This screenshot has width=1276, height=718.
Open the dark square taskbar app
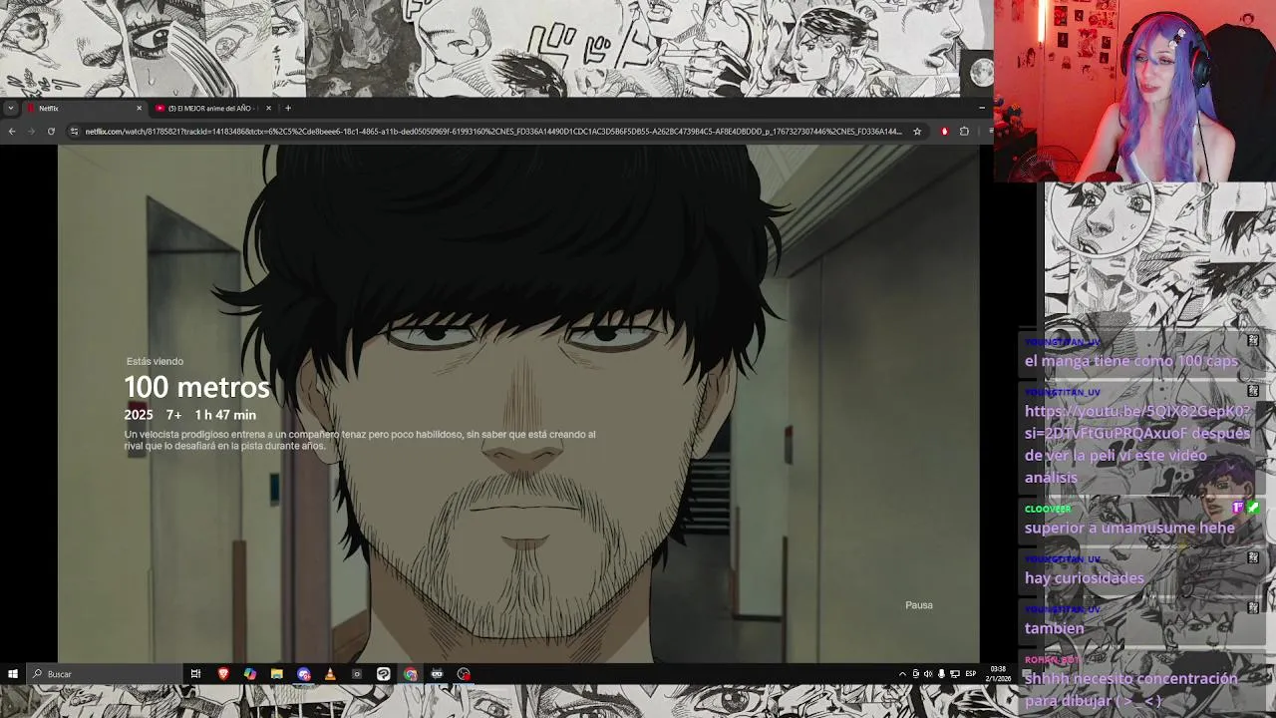click(357, 674)
